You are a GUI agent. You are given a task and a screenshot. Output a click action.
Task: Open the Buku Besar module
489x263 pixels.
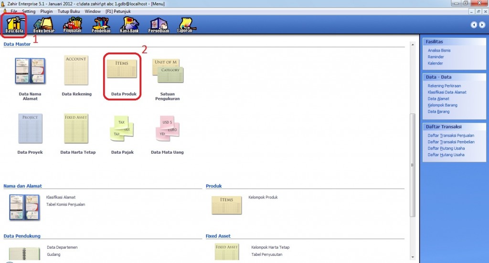pos(43,24)
